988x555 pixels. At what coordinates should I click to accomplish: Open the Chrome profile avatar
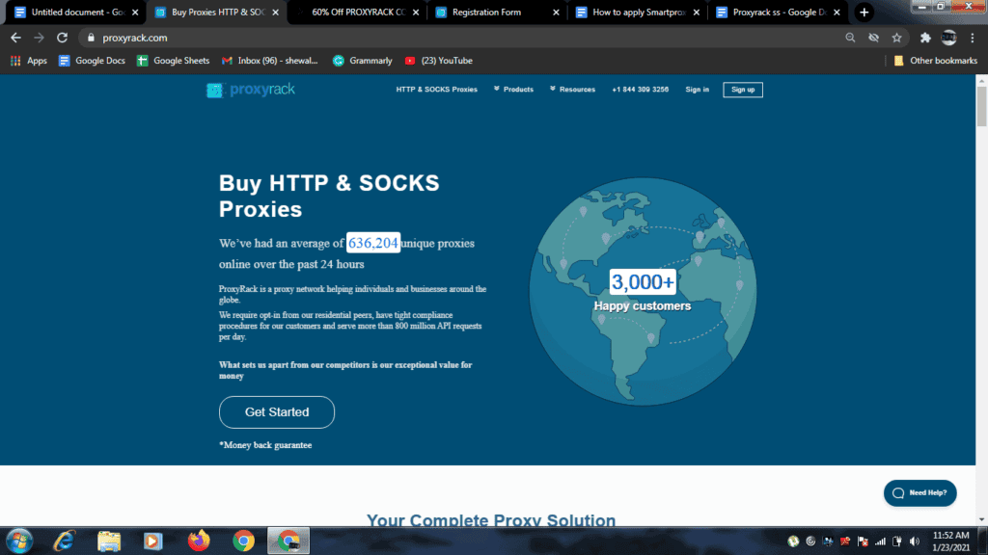(949, 38)
